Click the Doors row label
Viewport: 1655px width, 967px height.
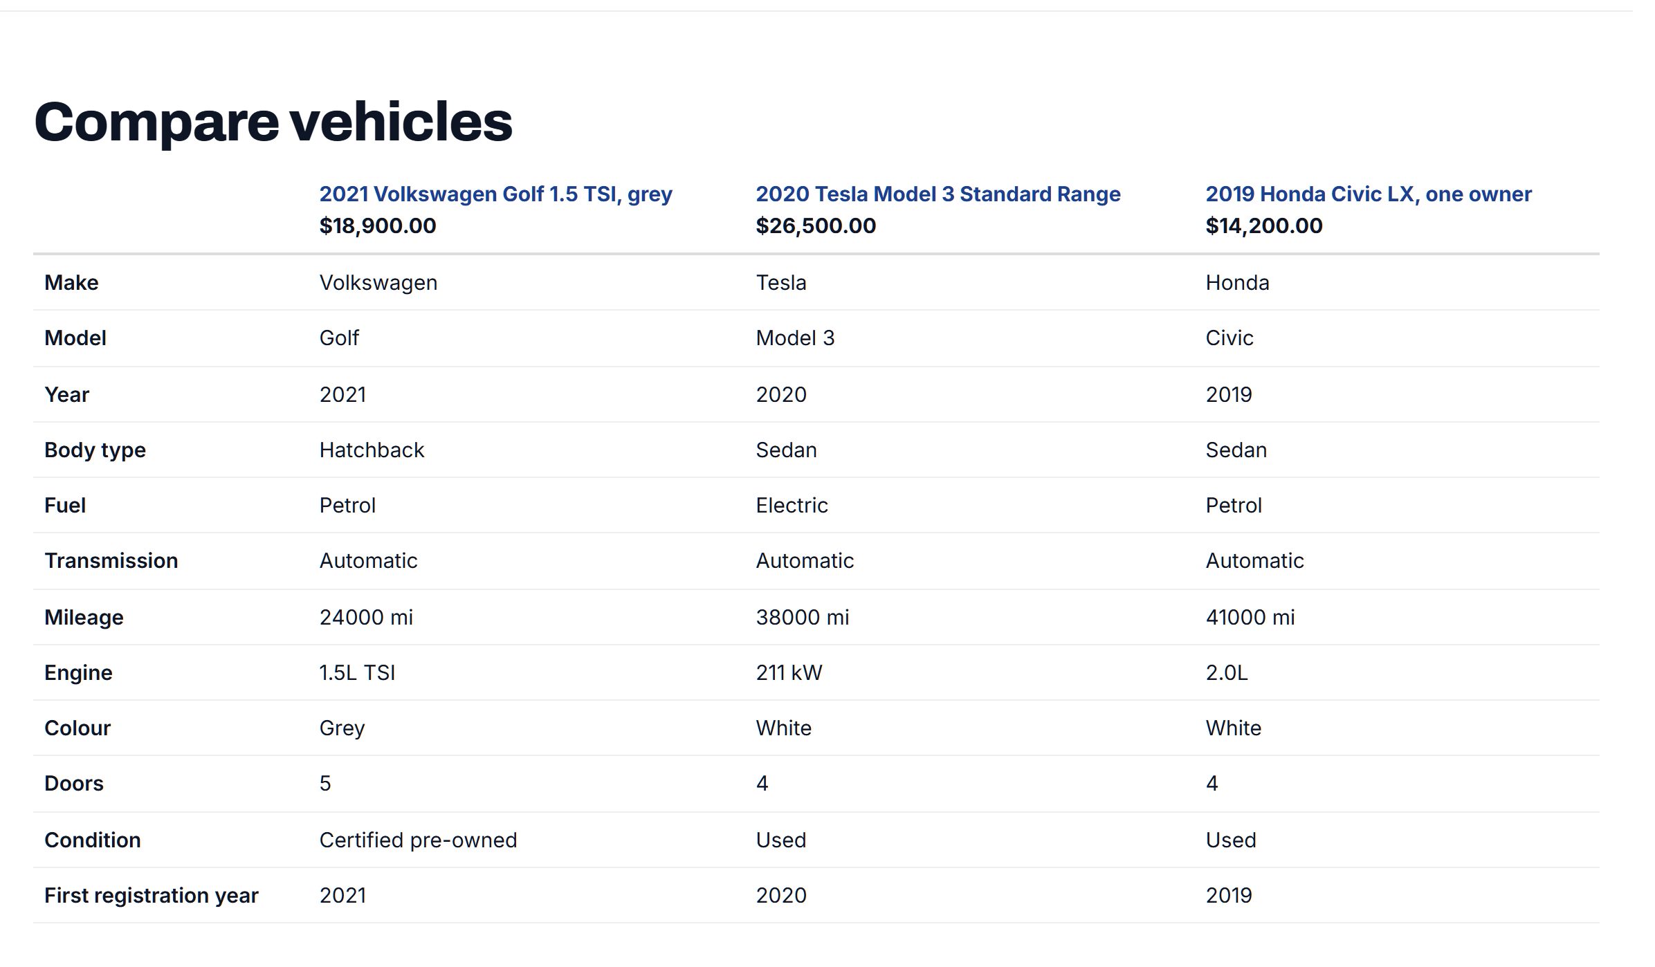(x=74, y=784)
